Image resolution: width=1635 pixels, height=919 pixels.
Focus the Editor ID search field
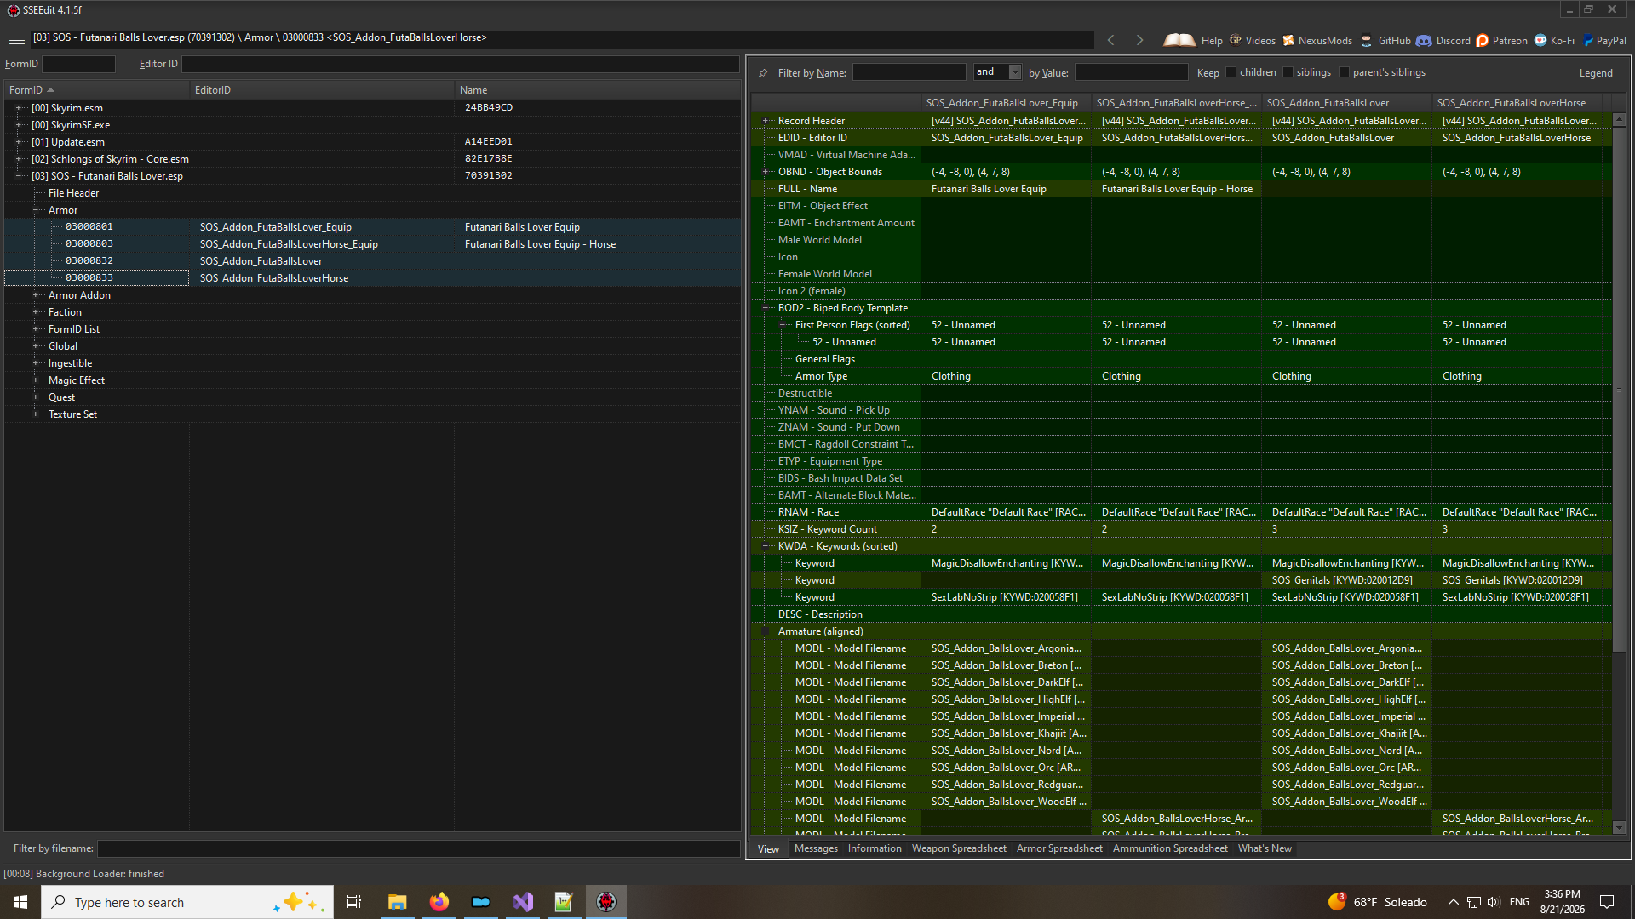[461, 64]
